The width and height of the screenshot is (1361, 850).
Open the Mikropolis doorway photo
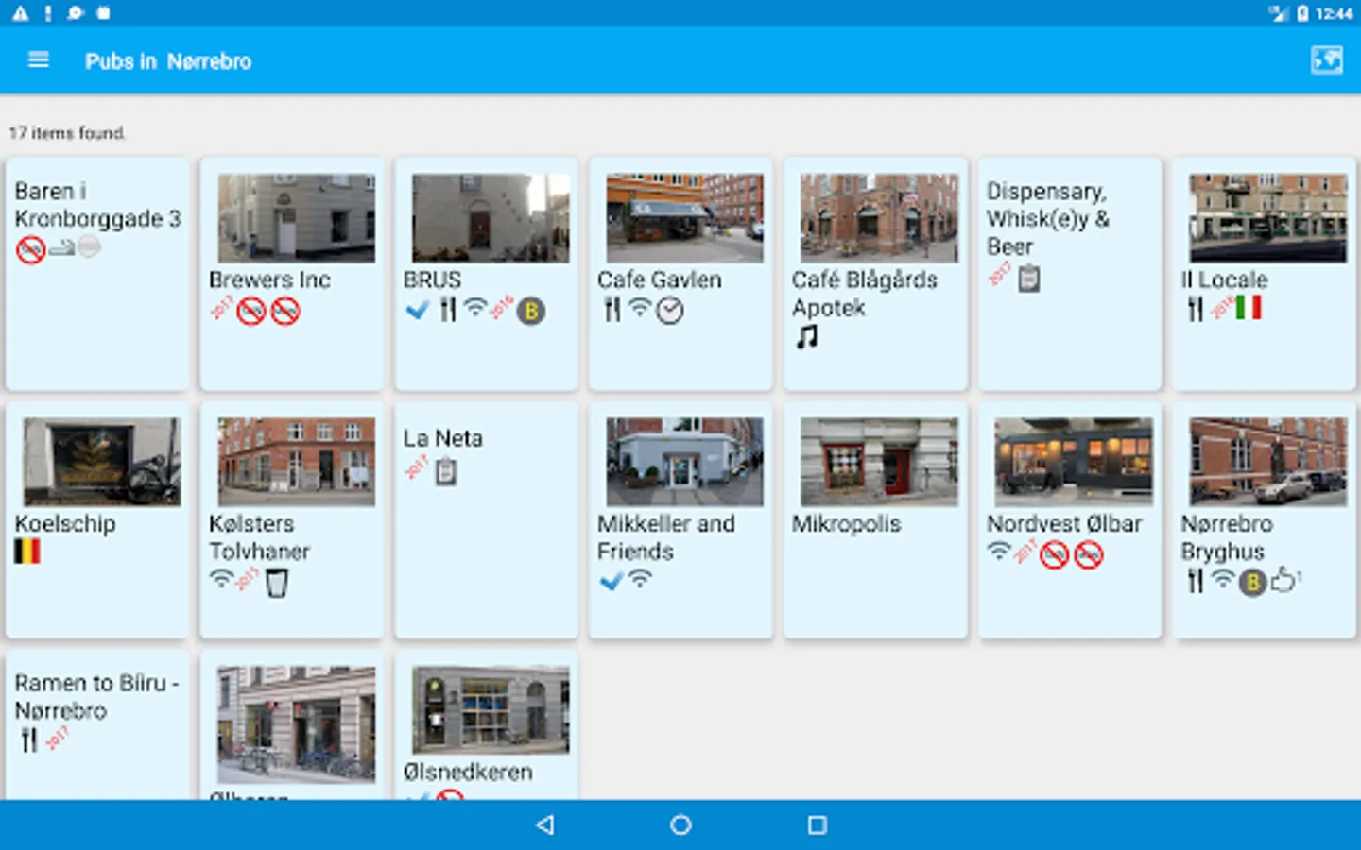pos(879,462)
